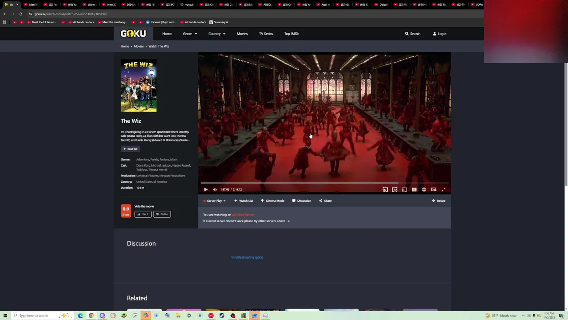Toggle closed captions in the player
Image resolution: width=568 pixels, height=320 pixels.
point(414,190)
